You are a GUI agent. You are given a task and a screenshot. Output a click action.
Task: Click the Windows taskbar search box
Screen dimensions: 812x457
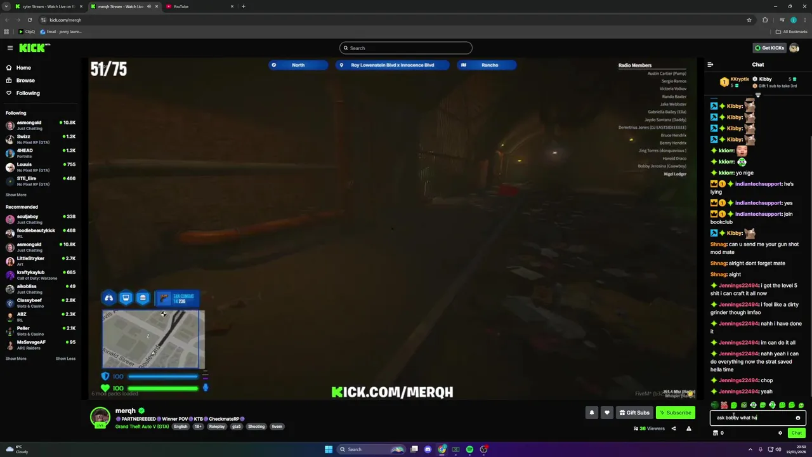[x=370, y=449]
